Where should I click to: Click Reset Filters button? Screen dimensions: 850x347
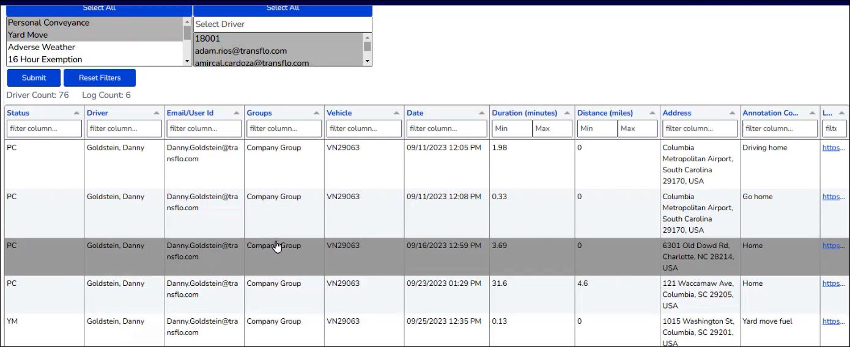point(100,78)
